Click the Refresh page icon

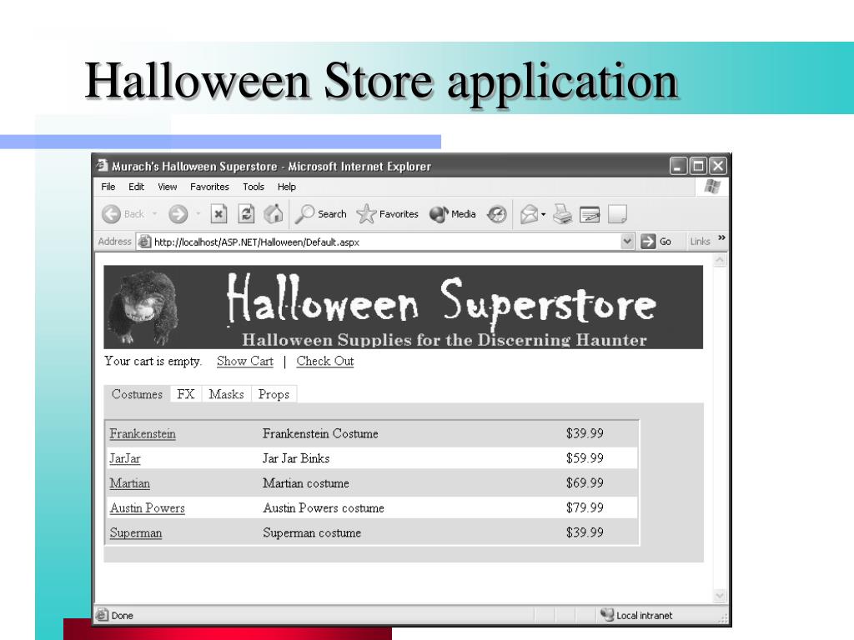point(246,214)
